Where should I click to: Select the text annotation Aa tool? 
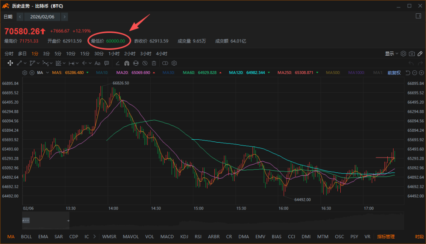click(x=97, y=63)
